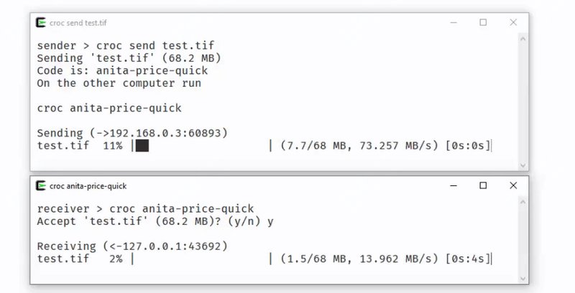Minimize the croc anita-price-quick receiver window
The height and width of the screenshot is (293, 575).
point(451,186)
